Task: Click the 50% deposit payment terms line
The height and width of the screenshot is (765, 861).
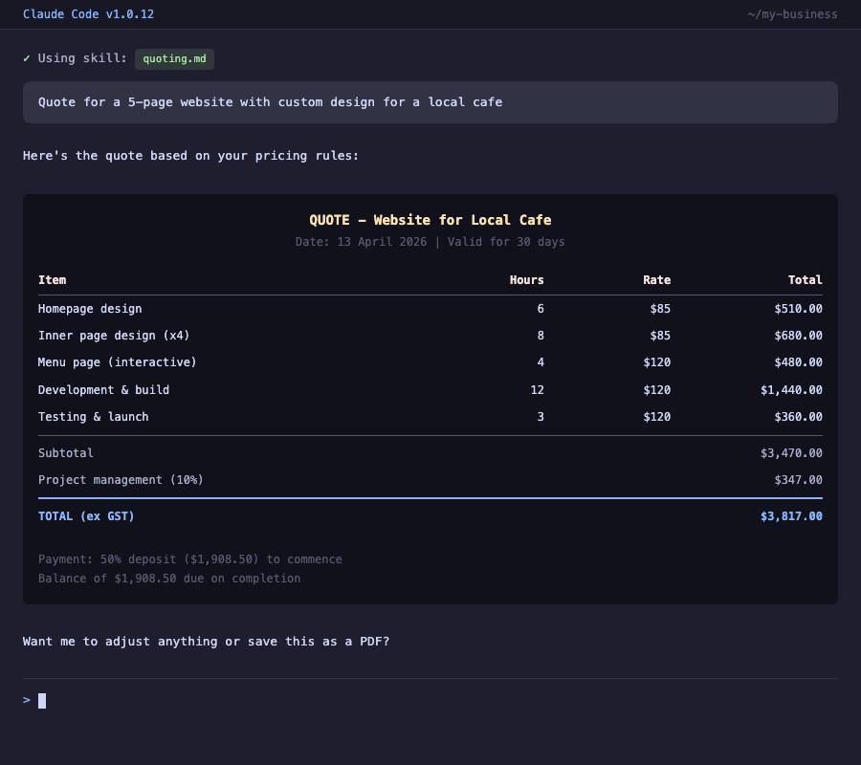Action: coord(190,559)
